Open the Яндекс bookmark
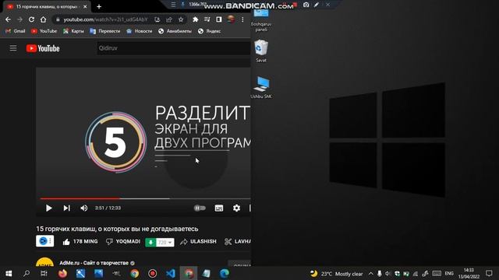This screenshot has height=280, width=499. (210, 31)
